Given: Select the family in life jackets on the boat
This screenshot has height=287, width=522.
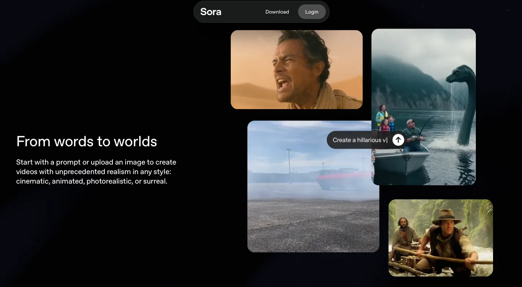Looking at the screenshot, I should (x=385, y=119).
